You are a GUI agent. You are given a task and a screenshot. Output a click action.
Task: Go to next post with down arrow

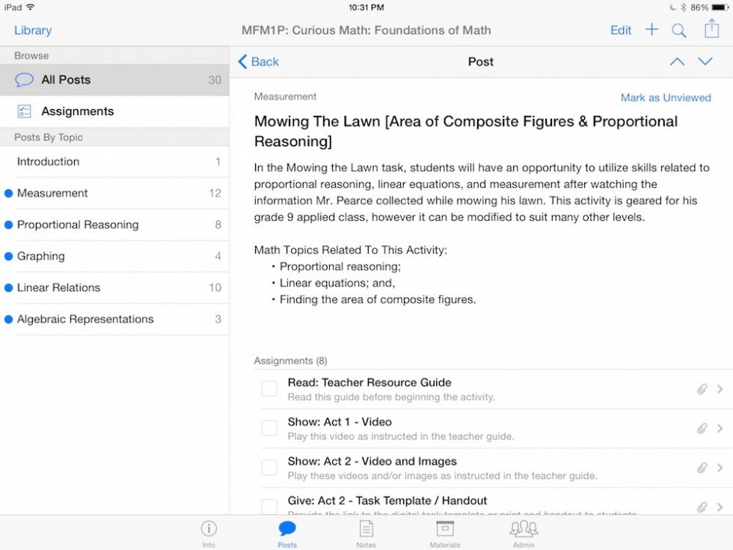point(705,62)
